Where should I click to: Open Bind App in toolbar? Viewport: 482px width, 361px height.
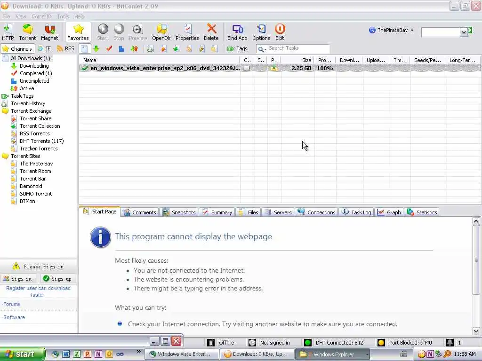(x=237, y=32)
